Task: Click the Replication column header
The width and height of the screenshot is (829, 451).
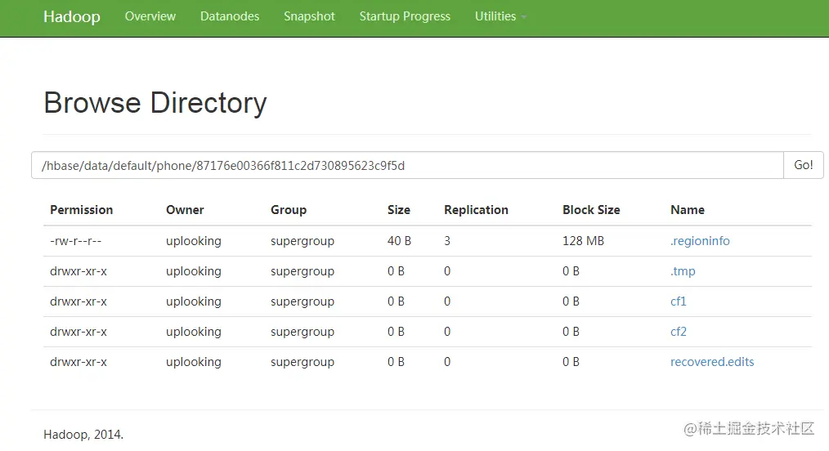Action: coord(476,210)
